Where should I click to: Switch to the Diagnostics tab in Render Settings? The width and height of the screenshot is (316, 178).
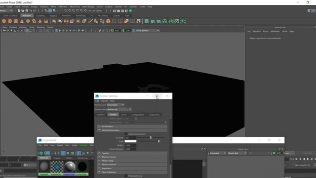coord(155,115)
